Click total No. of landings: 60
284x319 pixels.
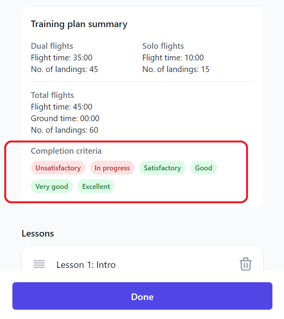click(65, 130)
